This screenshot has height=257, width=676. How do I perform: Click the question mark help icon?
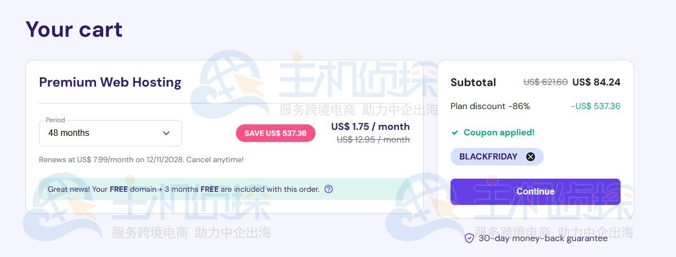click(x=329, y=189)
